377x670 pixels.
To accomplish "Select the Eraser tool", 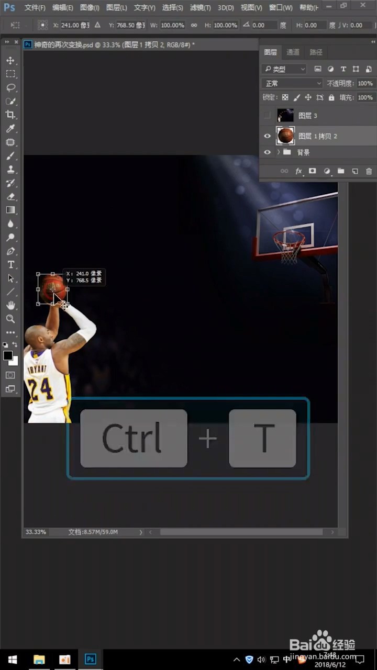I will pos(10,197).
